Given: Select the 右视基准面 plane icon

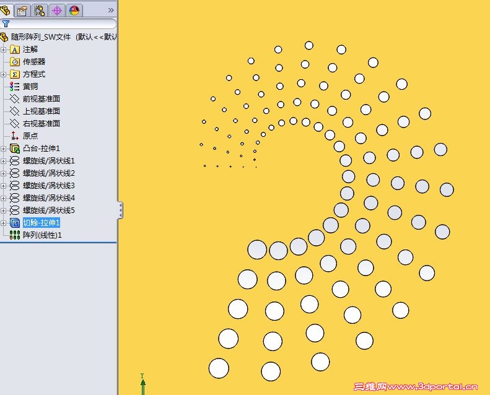Looking at the screenshot, I should click(x=15, y=124).
